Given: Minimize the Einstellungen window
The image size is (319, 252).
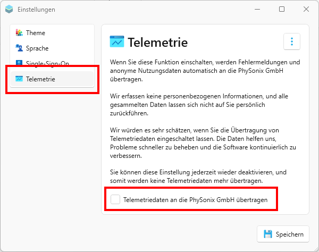Looking at the screenshot, I should 257,9.
